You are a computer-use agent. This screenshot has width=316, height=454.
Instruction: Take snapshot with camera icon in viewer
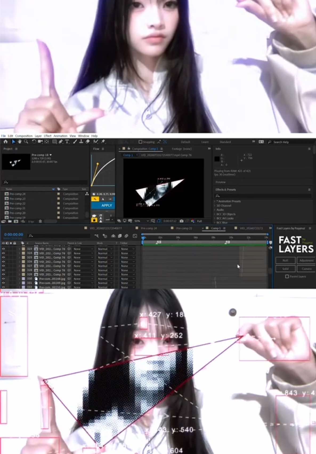[181, 221]
